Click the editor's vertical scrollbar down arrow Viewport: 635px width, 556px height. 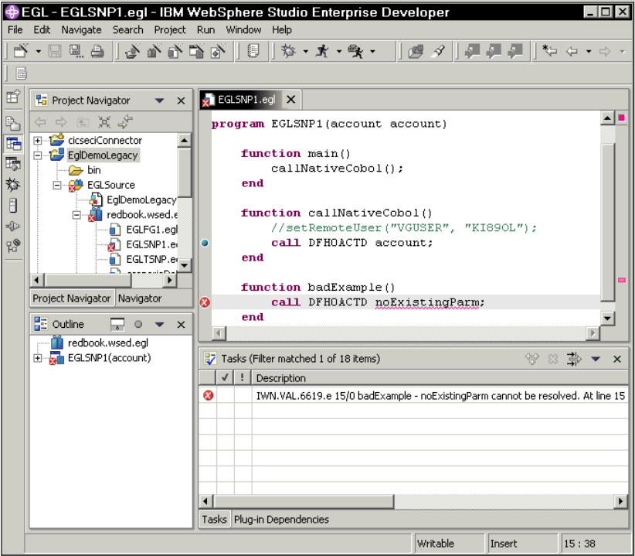608,316
